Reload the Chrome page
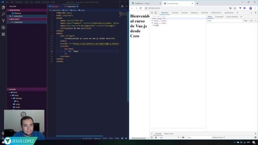258x145 pixels. 141,8
